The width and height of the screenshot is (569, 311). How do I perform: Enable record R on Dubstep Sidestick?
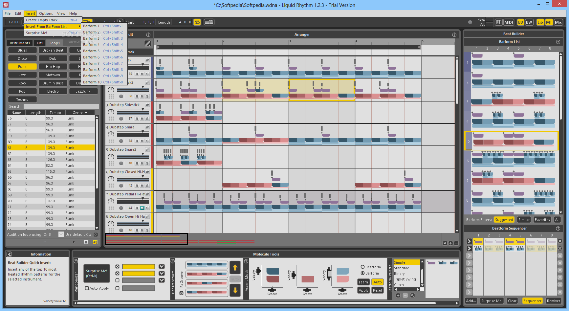tap(137, 119)
